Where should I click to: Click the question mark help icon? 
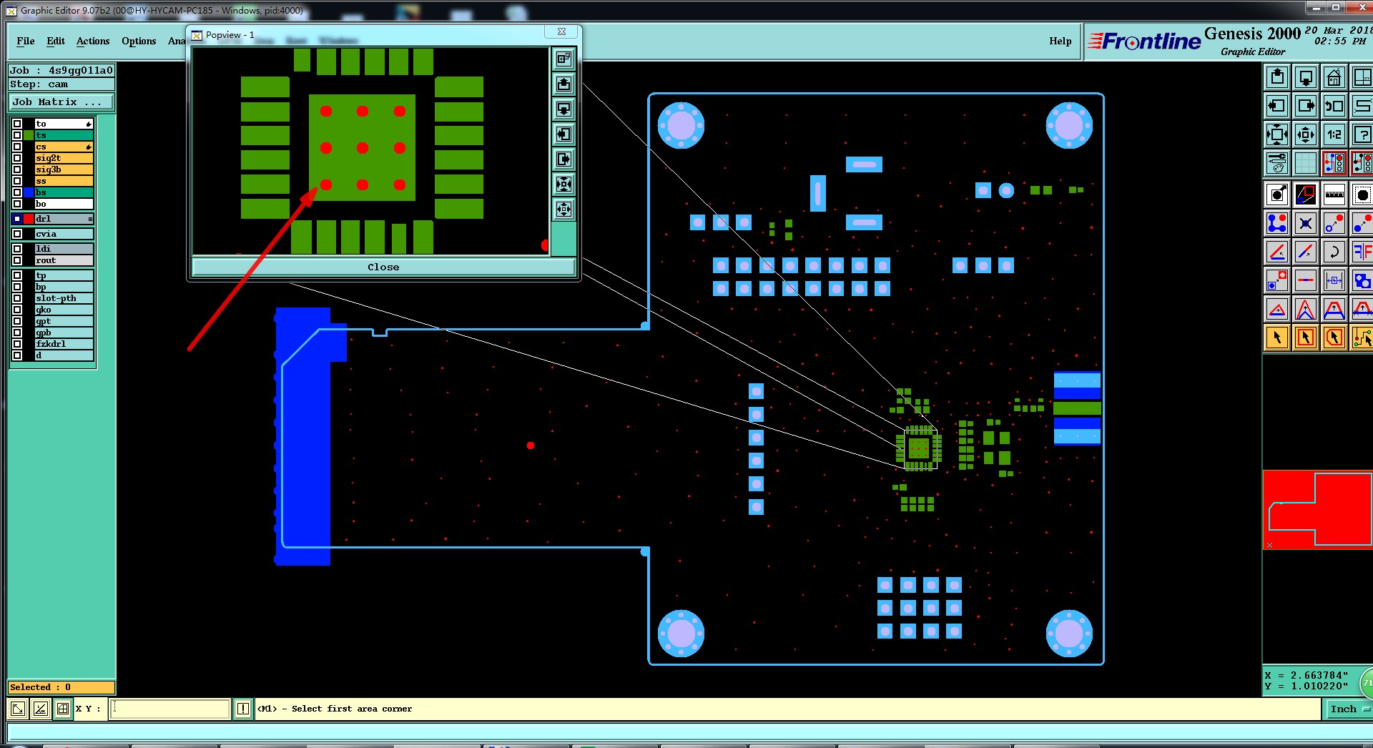pos(1362,134)
